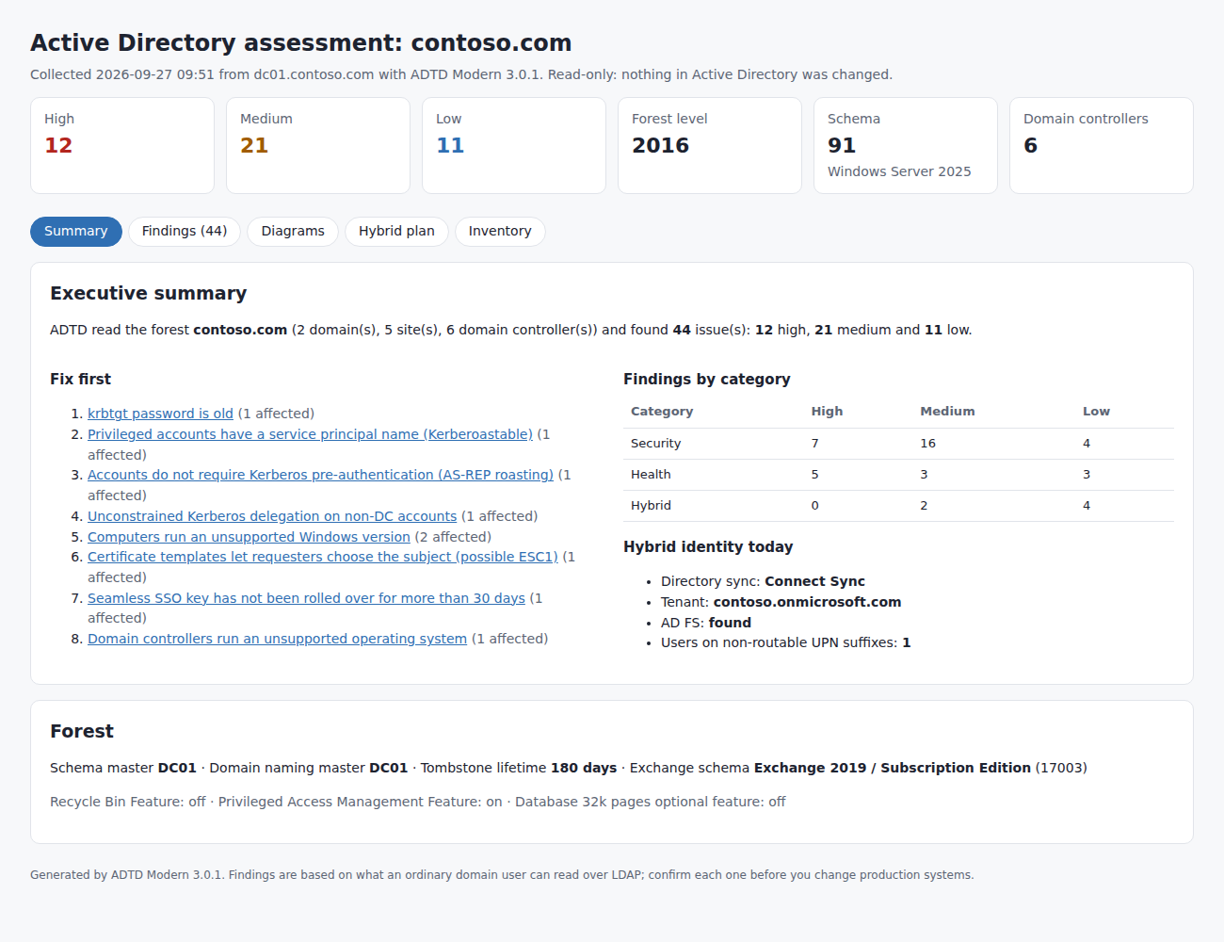Click the Forest level 2016 card
The height and width of the screenshot is (942, 1224).
710,146
